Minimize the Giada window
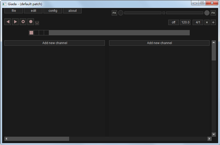This screenshot has width=220, height=145. (x=195, y=3)
